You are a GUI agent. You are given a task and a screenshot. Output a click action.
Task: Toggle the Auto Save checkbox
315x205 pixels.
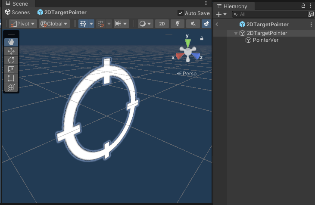181,13
